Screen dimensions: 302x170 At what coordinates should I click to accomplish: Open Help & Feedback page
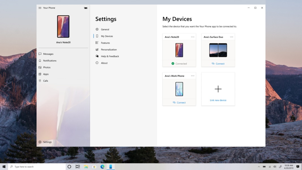click(110, 56)
